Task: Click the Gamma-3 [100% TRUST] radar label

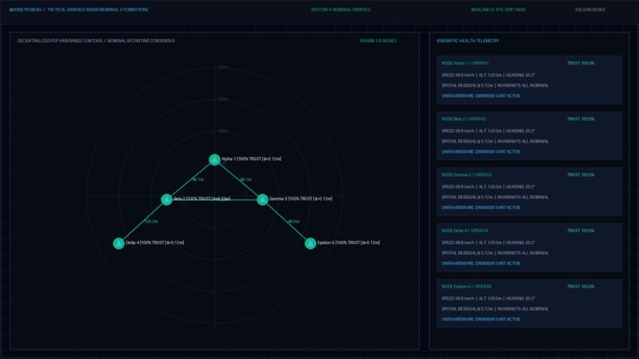Action: [300, 199]
